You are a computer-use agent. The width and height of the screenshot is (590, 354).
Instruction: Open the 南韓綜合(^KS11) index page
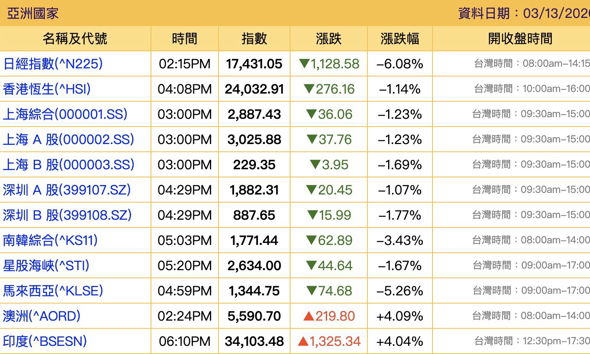coord(50,240)
